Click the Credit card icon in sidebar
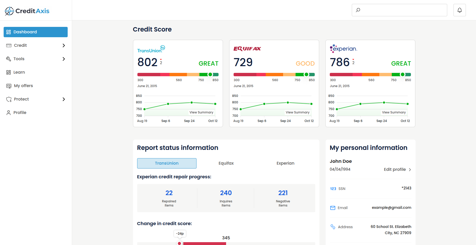The image size is (476, 245). coord(9,45)
